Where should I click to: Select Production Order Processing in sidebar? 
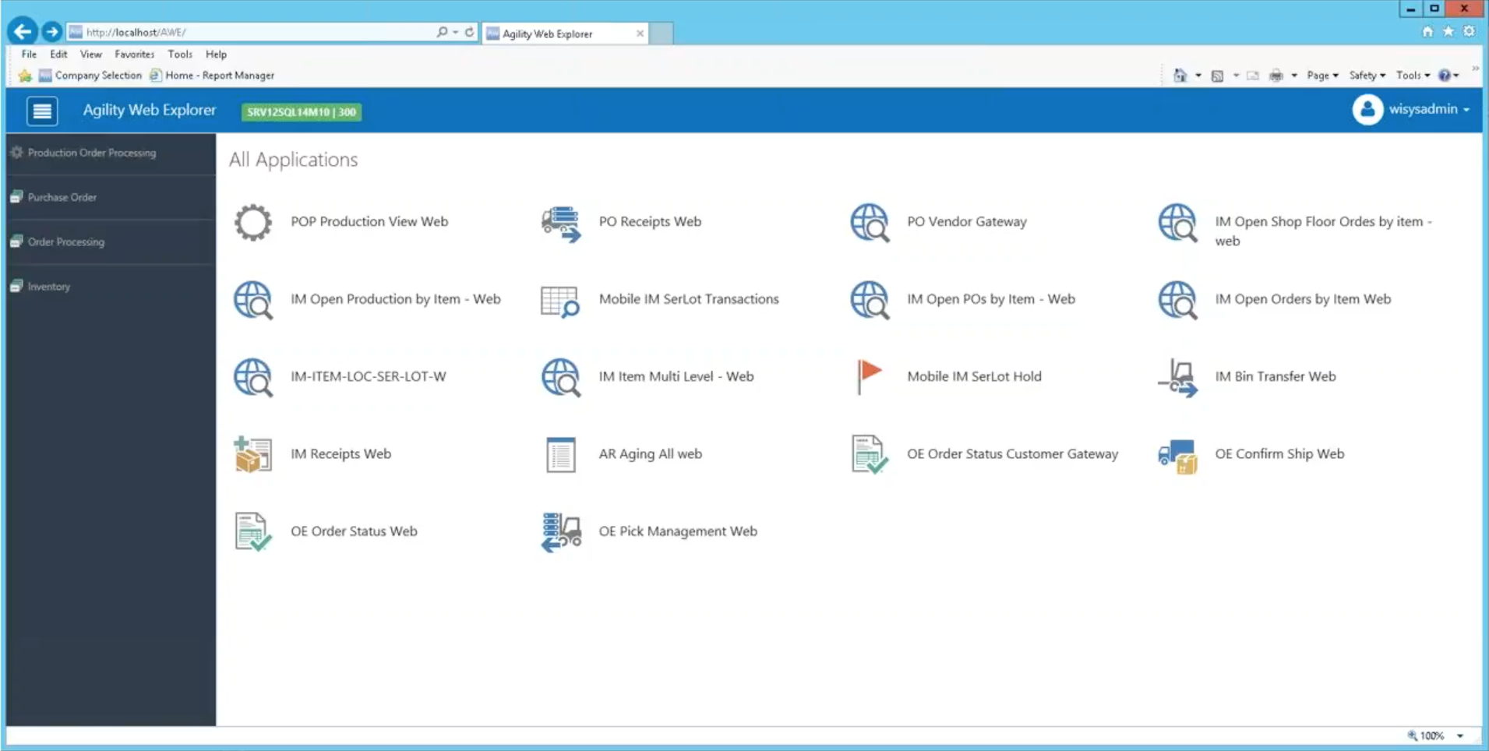tap(111, 153)
